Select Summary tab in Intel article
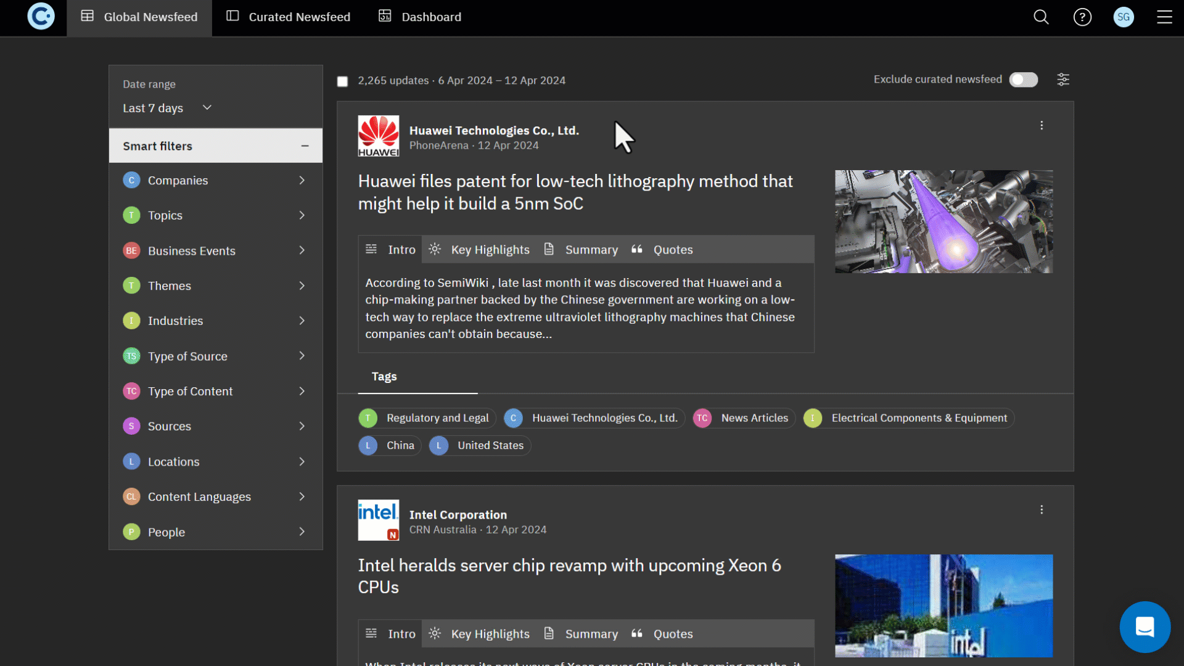This screenshot has width=1184, height=666. (581, 633)
